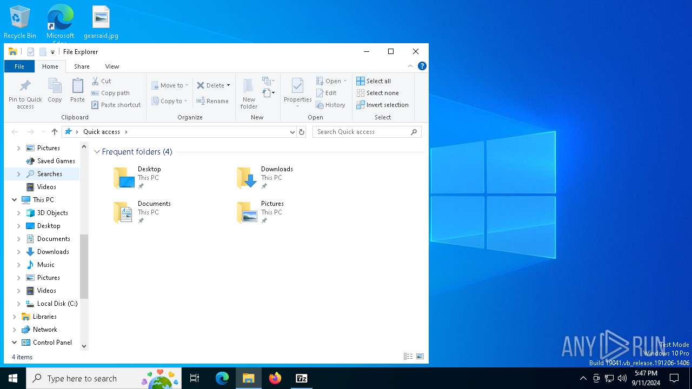Click the Search Quick access field
Screen dimensions: 692x389
(x=367, y=132)
